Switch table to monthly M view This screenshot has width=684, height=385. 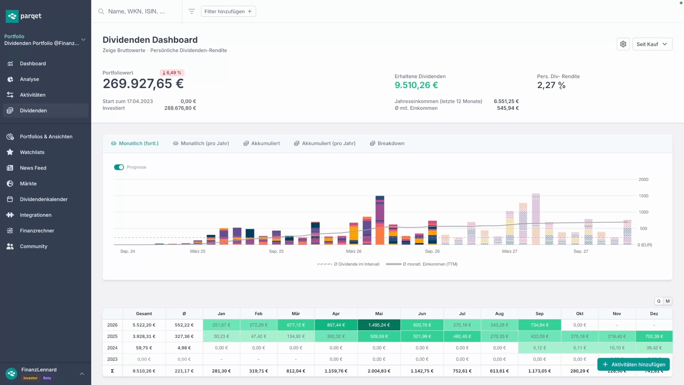[x=668, y=301]
